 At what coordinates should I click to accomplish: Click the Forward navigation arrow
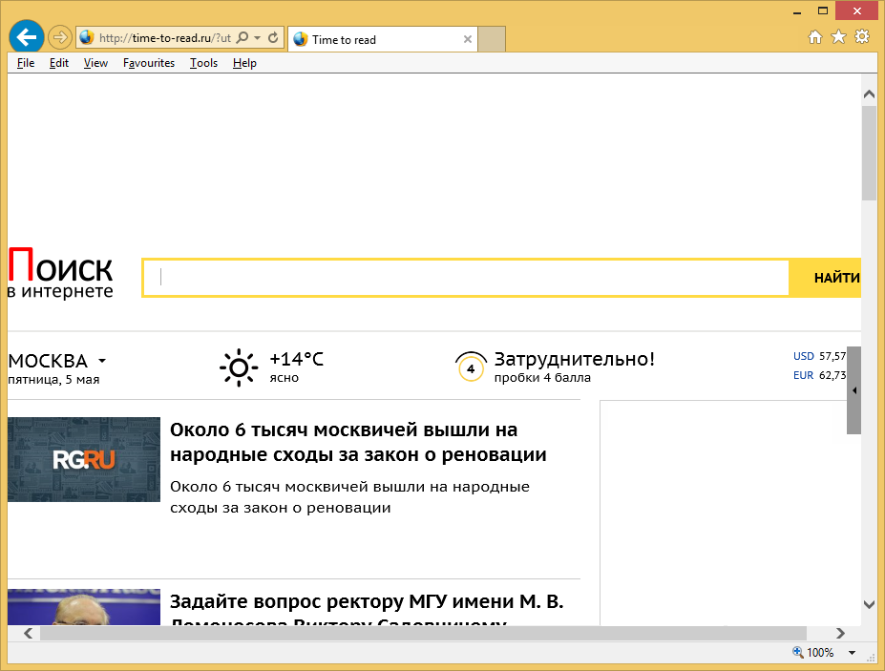coord(60,38)
